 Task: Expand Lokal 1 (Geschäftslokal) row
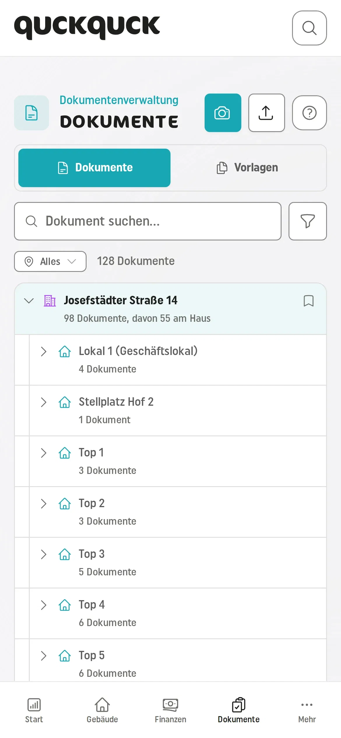point(44,352)
